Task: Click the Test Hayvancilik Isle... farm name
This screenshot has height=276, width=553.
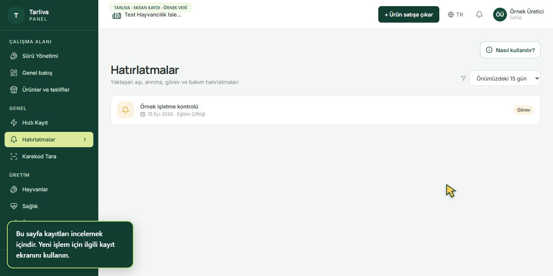Action: click(x=153, y=15)
